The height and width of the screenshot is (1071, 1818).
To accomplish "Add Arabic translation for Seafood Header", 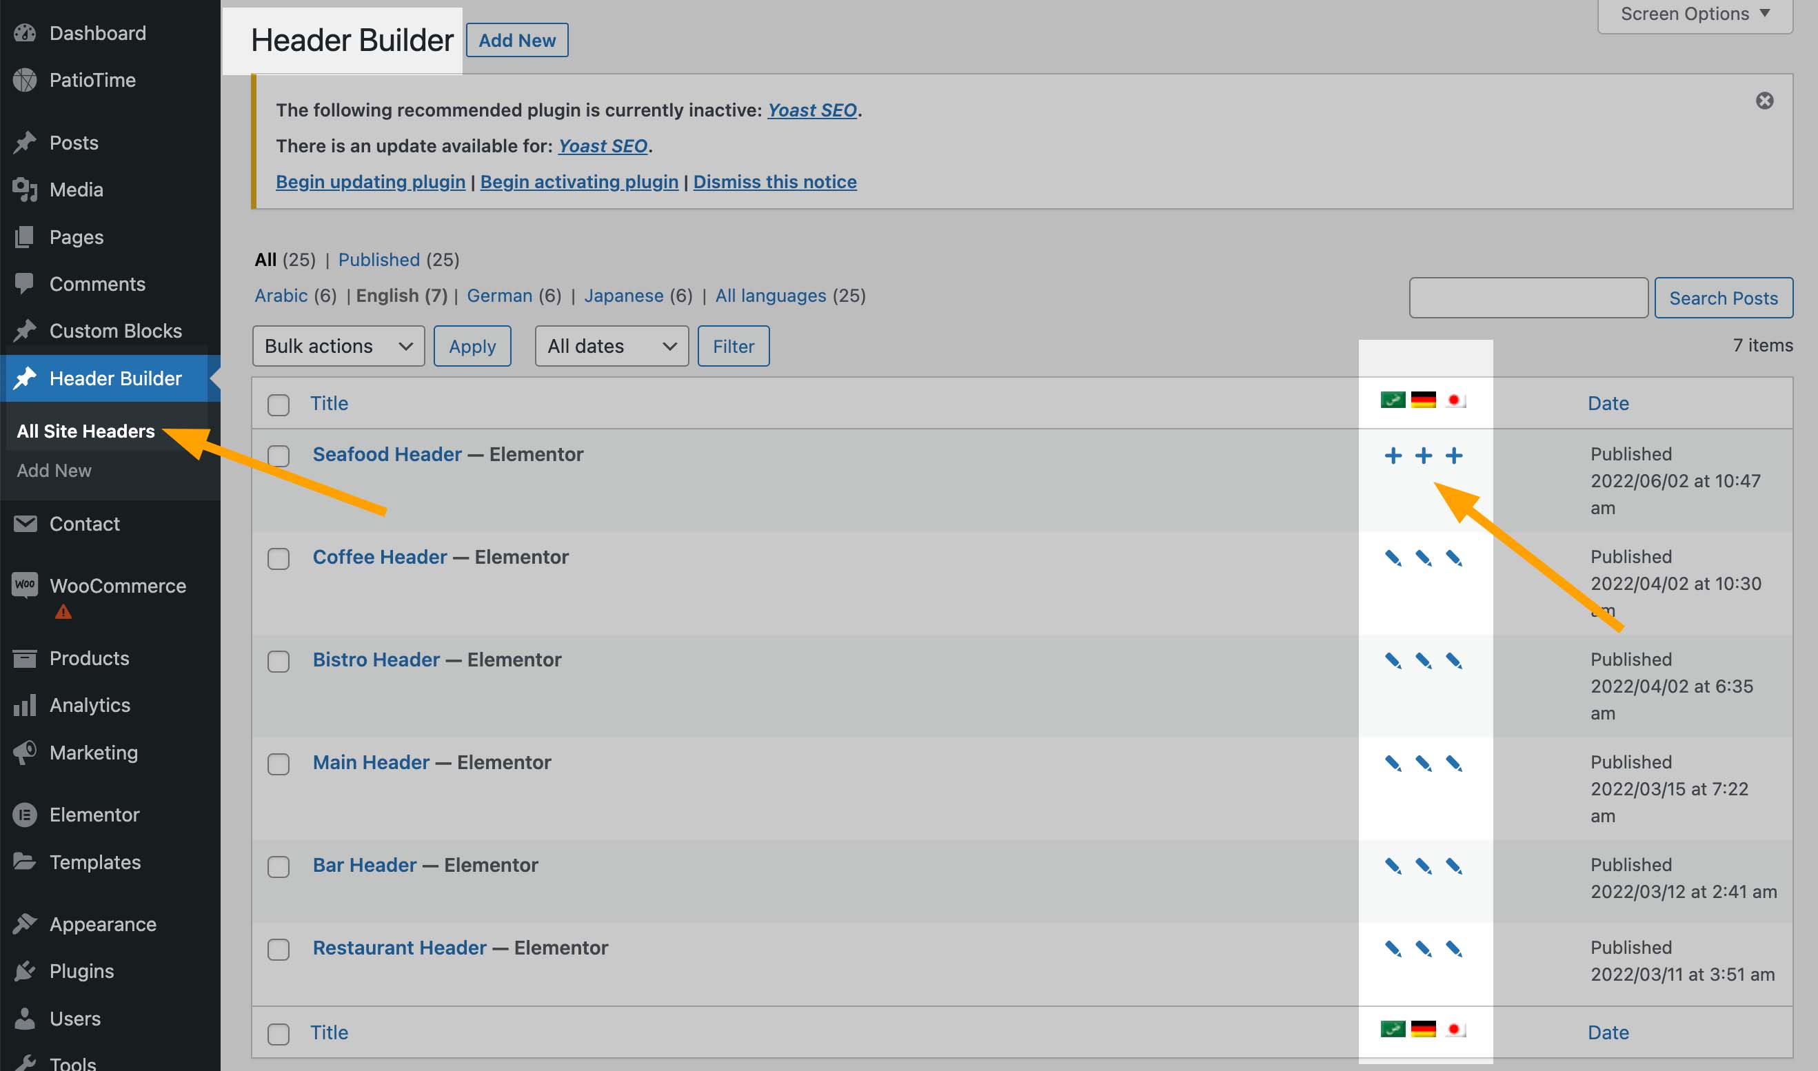I will (1393, 456).
